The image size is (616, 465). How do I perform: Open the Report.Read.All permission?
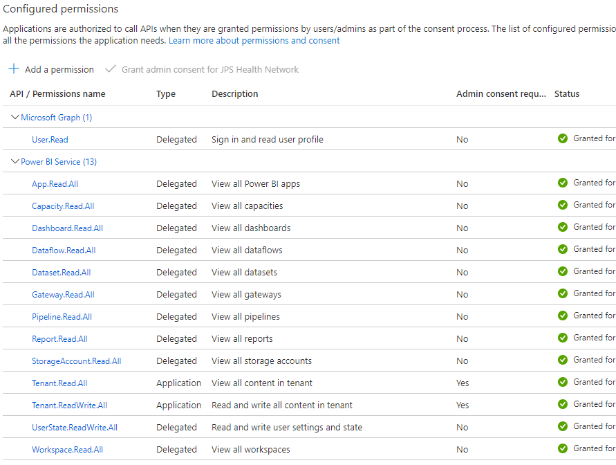[x=59, y=339]
